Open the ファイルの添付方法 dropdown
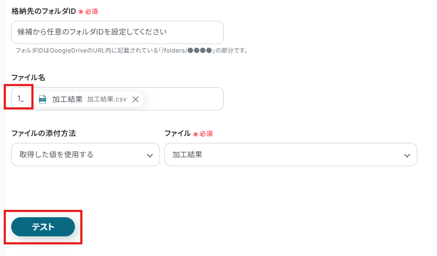This screenshot has width=437, height=256. (85, 155)
